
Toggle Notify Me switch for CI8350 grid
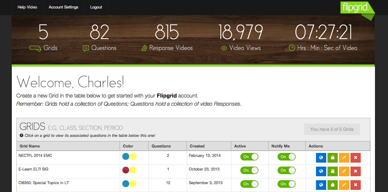coord(287,184)
